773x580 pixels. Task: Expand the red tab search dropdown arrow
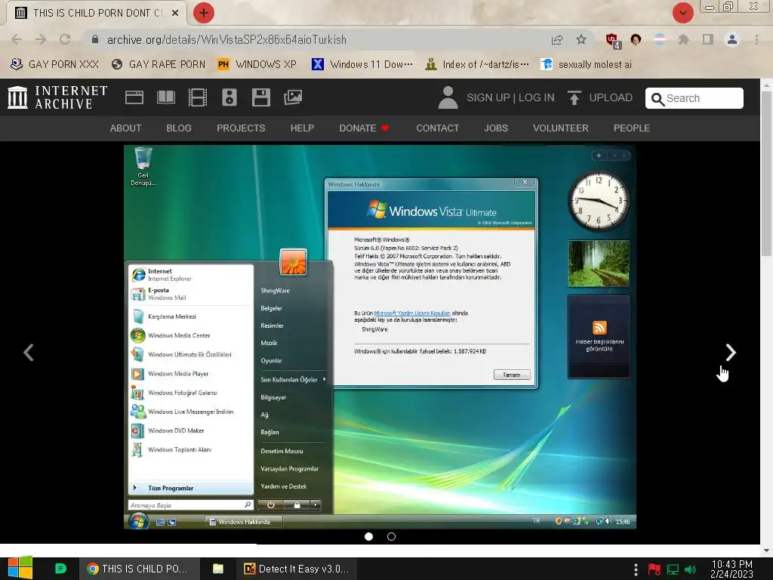tap(683, 13)
